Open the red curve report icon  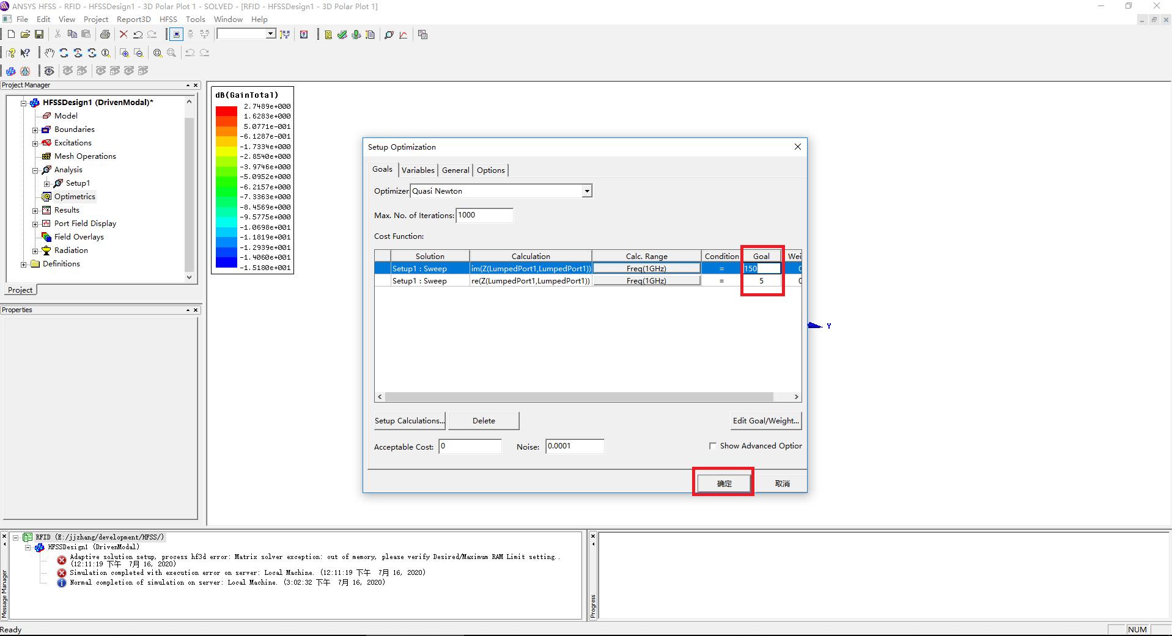click(x=404, y=35)
